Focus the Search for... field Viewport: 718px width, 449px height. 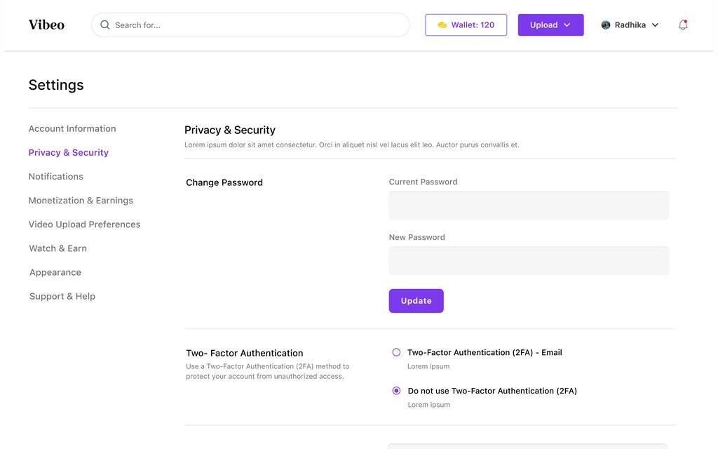click(x=250, y=25)
